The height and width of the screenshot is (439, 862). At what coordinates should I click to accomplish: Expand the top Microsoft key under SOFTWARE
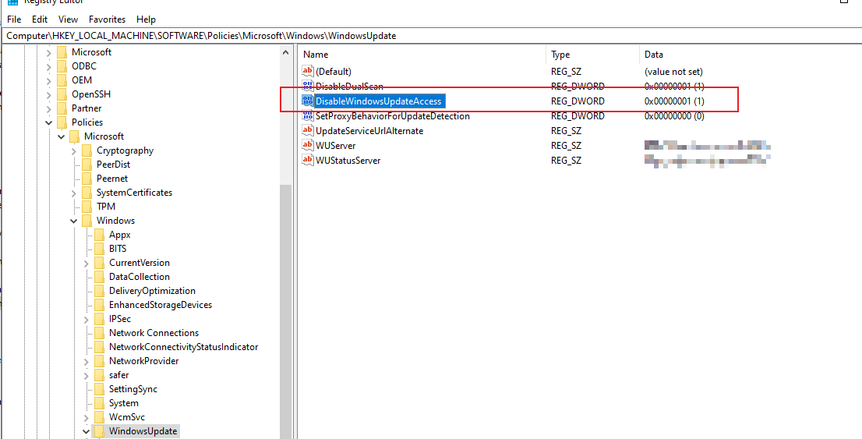tap(48, 52)
